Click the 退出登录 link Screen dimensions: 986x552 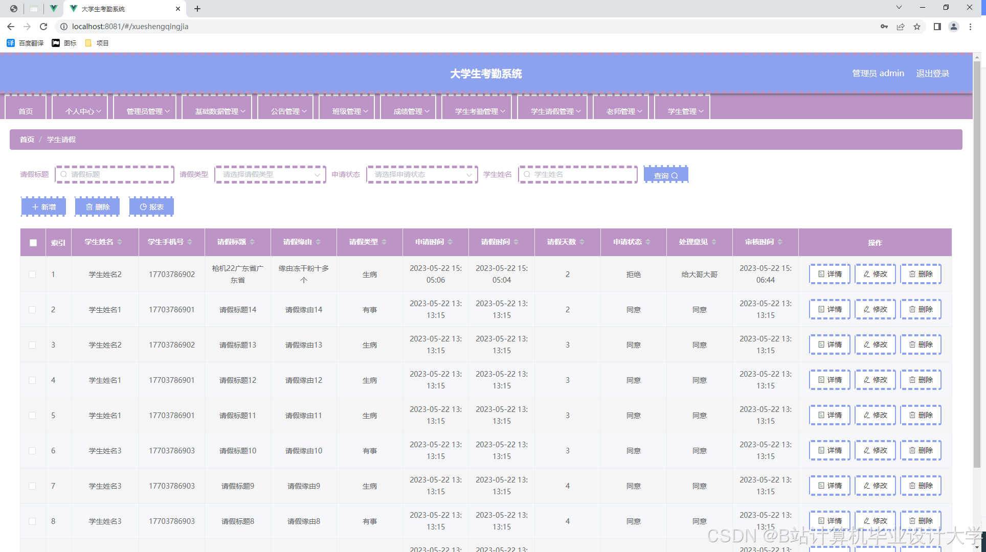[x=932, y=74]
